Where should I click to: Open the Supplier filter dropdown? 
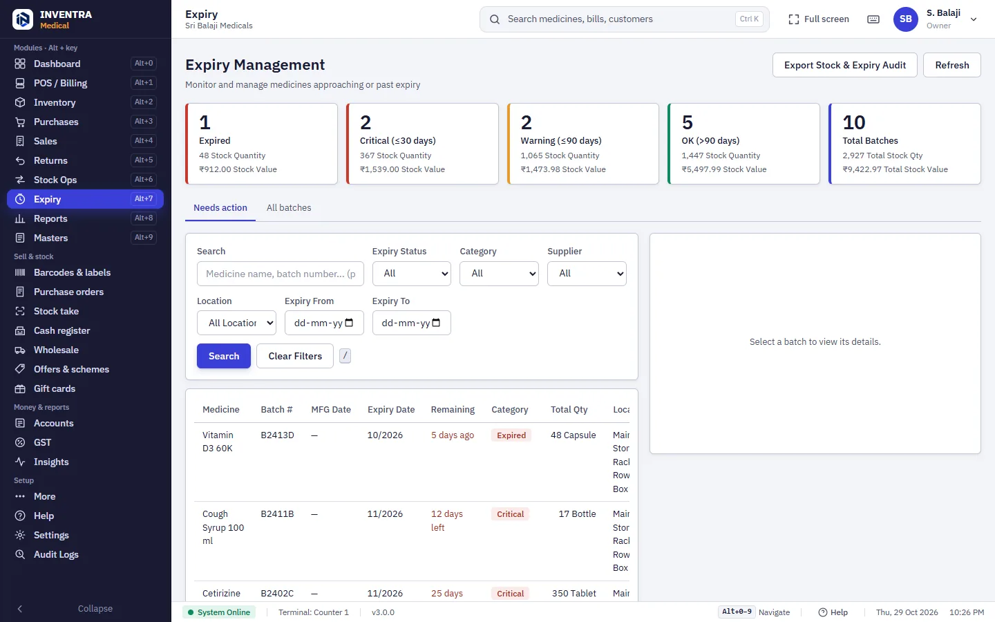[x=587, y=274]
